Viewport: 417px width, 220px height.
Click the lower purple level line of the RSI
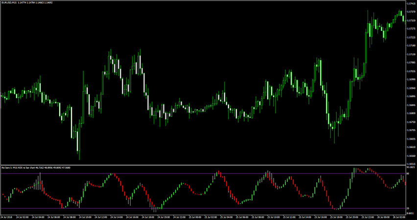(x=196, y=209)
